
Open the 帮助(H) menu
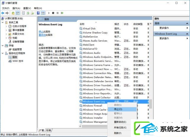point(38,8)
